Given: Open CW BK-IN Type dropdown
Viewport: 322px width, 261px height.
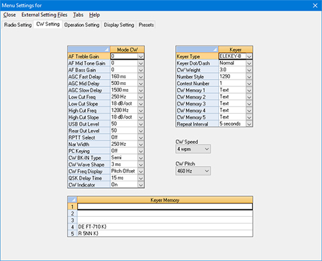Looking at the screenshot, I should 141,158.
